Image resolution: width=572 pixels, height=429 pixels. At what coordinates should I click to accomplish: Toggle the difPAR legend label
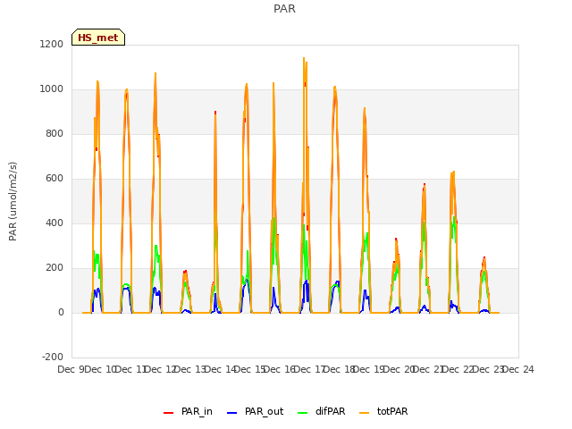pyautogui.click(x=330, y=411)
